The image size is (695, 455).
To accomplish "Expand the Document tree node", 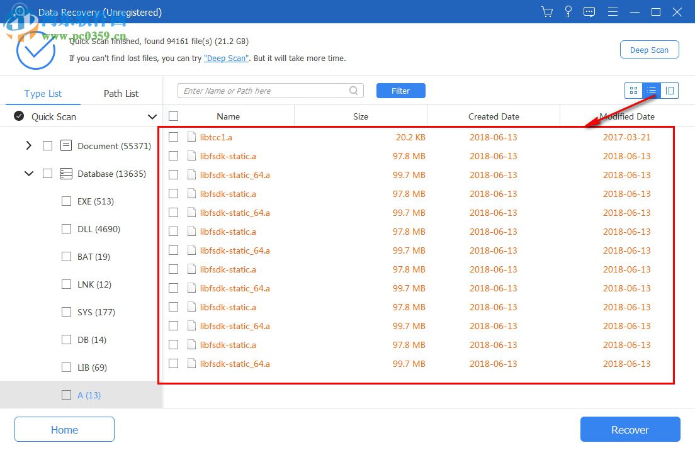I will (x=28, y=145).
